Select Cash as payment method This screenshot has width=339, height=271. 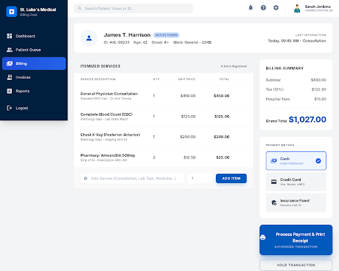point(296,161)
